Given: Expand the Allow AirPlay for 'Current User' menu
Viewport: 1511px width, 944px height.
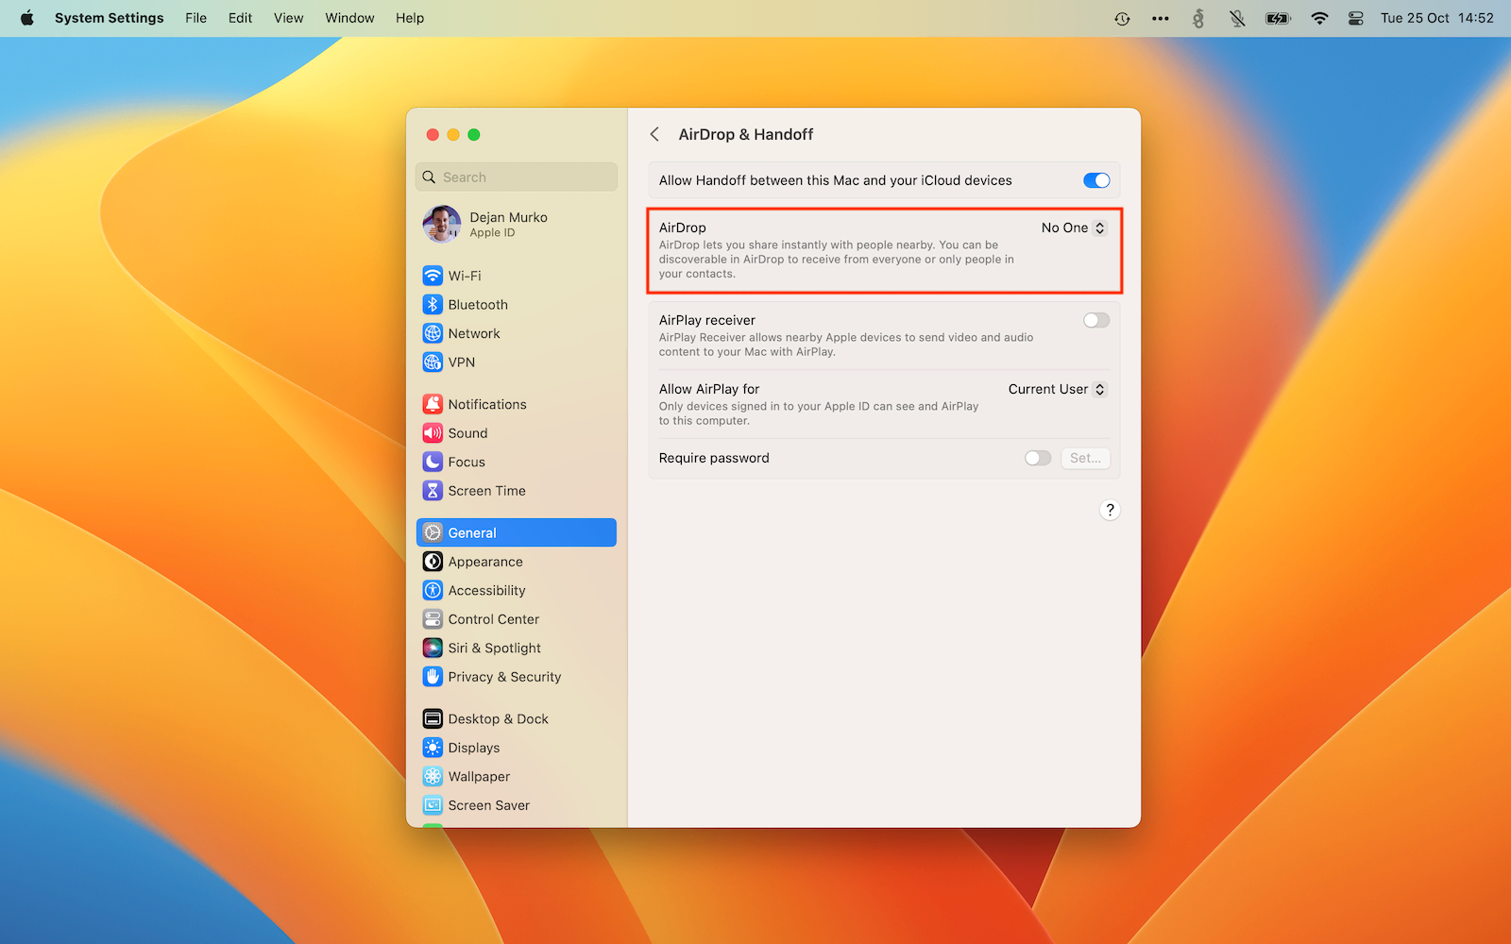Looking at the screenshot, I should [1056, 390].
